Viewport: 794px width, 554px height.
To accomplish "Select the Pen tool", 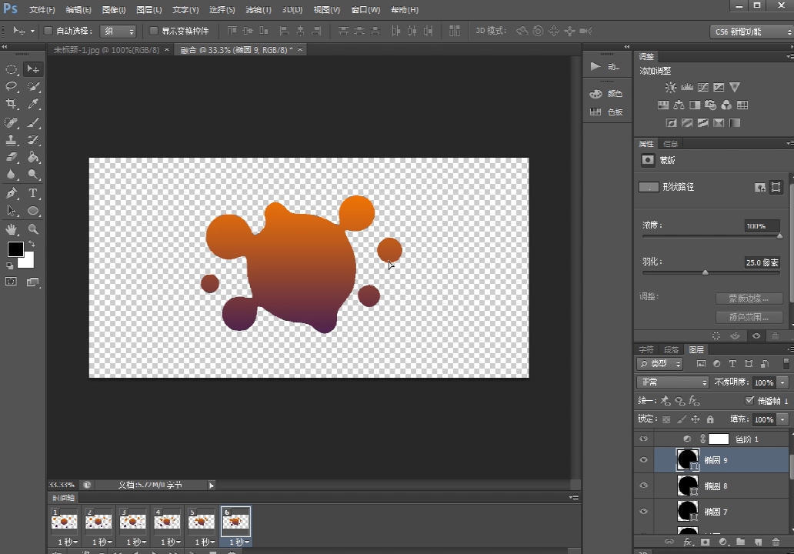I will (12, 193).
